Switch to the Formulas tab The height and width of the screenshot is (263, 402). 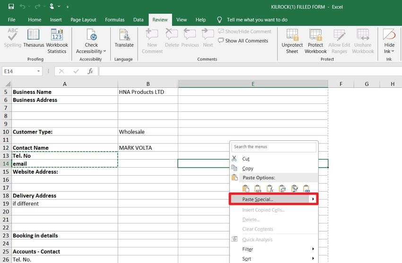pyautogui.click(x=114, y=20)
